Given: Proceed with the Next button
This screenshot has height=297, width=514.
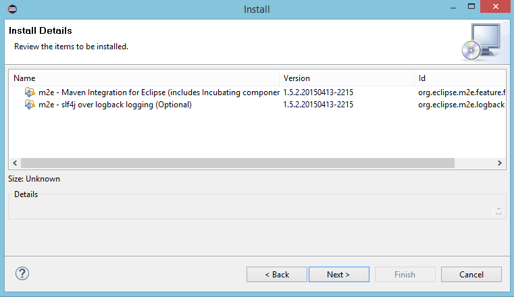Looking at the screenshot, I should (x=338, y=275).
